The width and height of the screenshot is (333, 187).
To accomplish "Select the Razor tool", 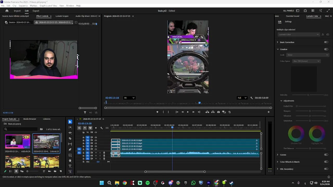I will (x=70, y=138).
